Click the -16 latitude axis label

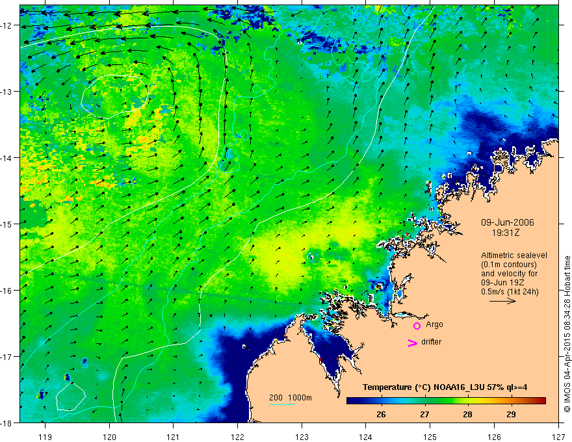point(7,291)
